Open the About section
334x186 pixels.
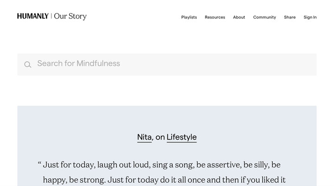coord(239,17)
